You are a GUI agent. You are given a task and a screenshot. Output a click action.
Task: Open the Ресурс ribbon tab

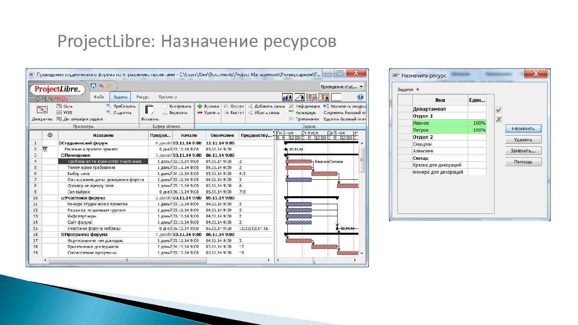tap(143, 97)
